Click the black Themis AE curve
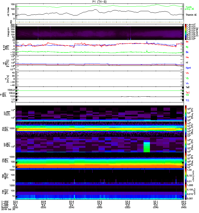 click(x=99, y=12)
